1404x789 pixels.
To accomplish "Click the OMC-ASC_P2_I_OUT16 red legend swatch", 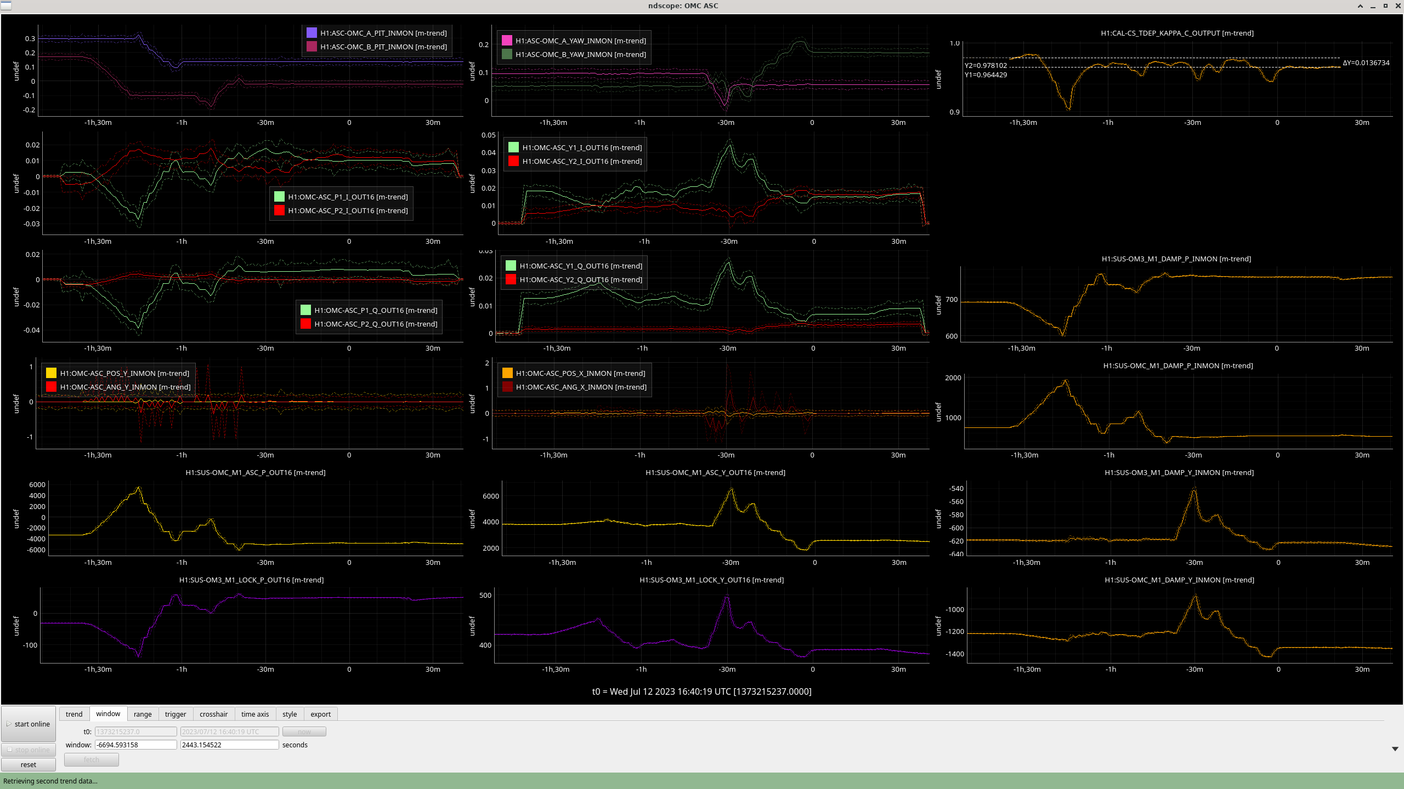I will [x=279, y=210].
